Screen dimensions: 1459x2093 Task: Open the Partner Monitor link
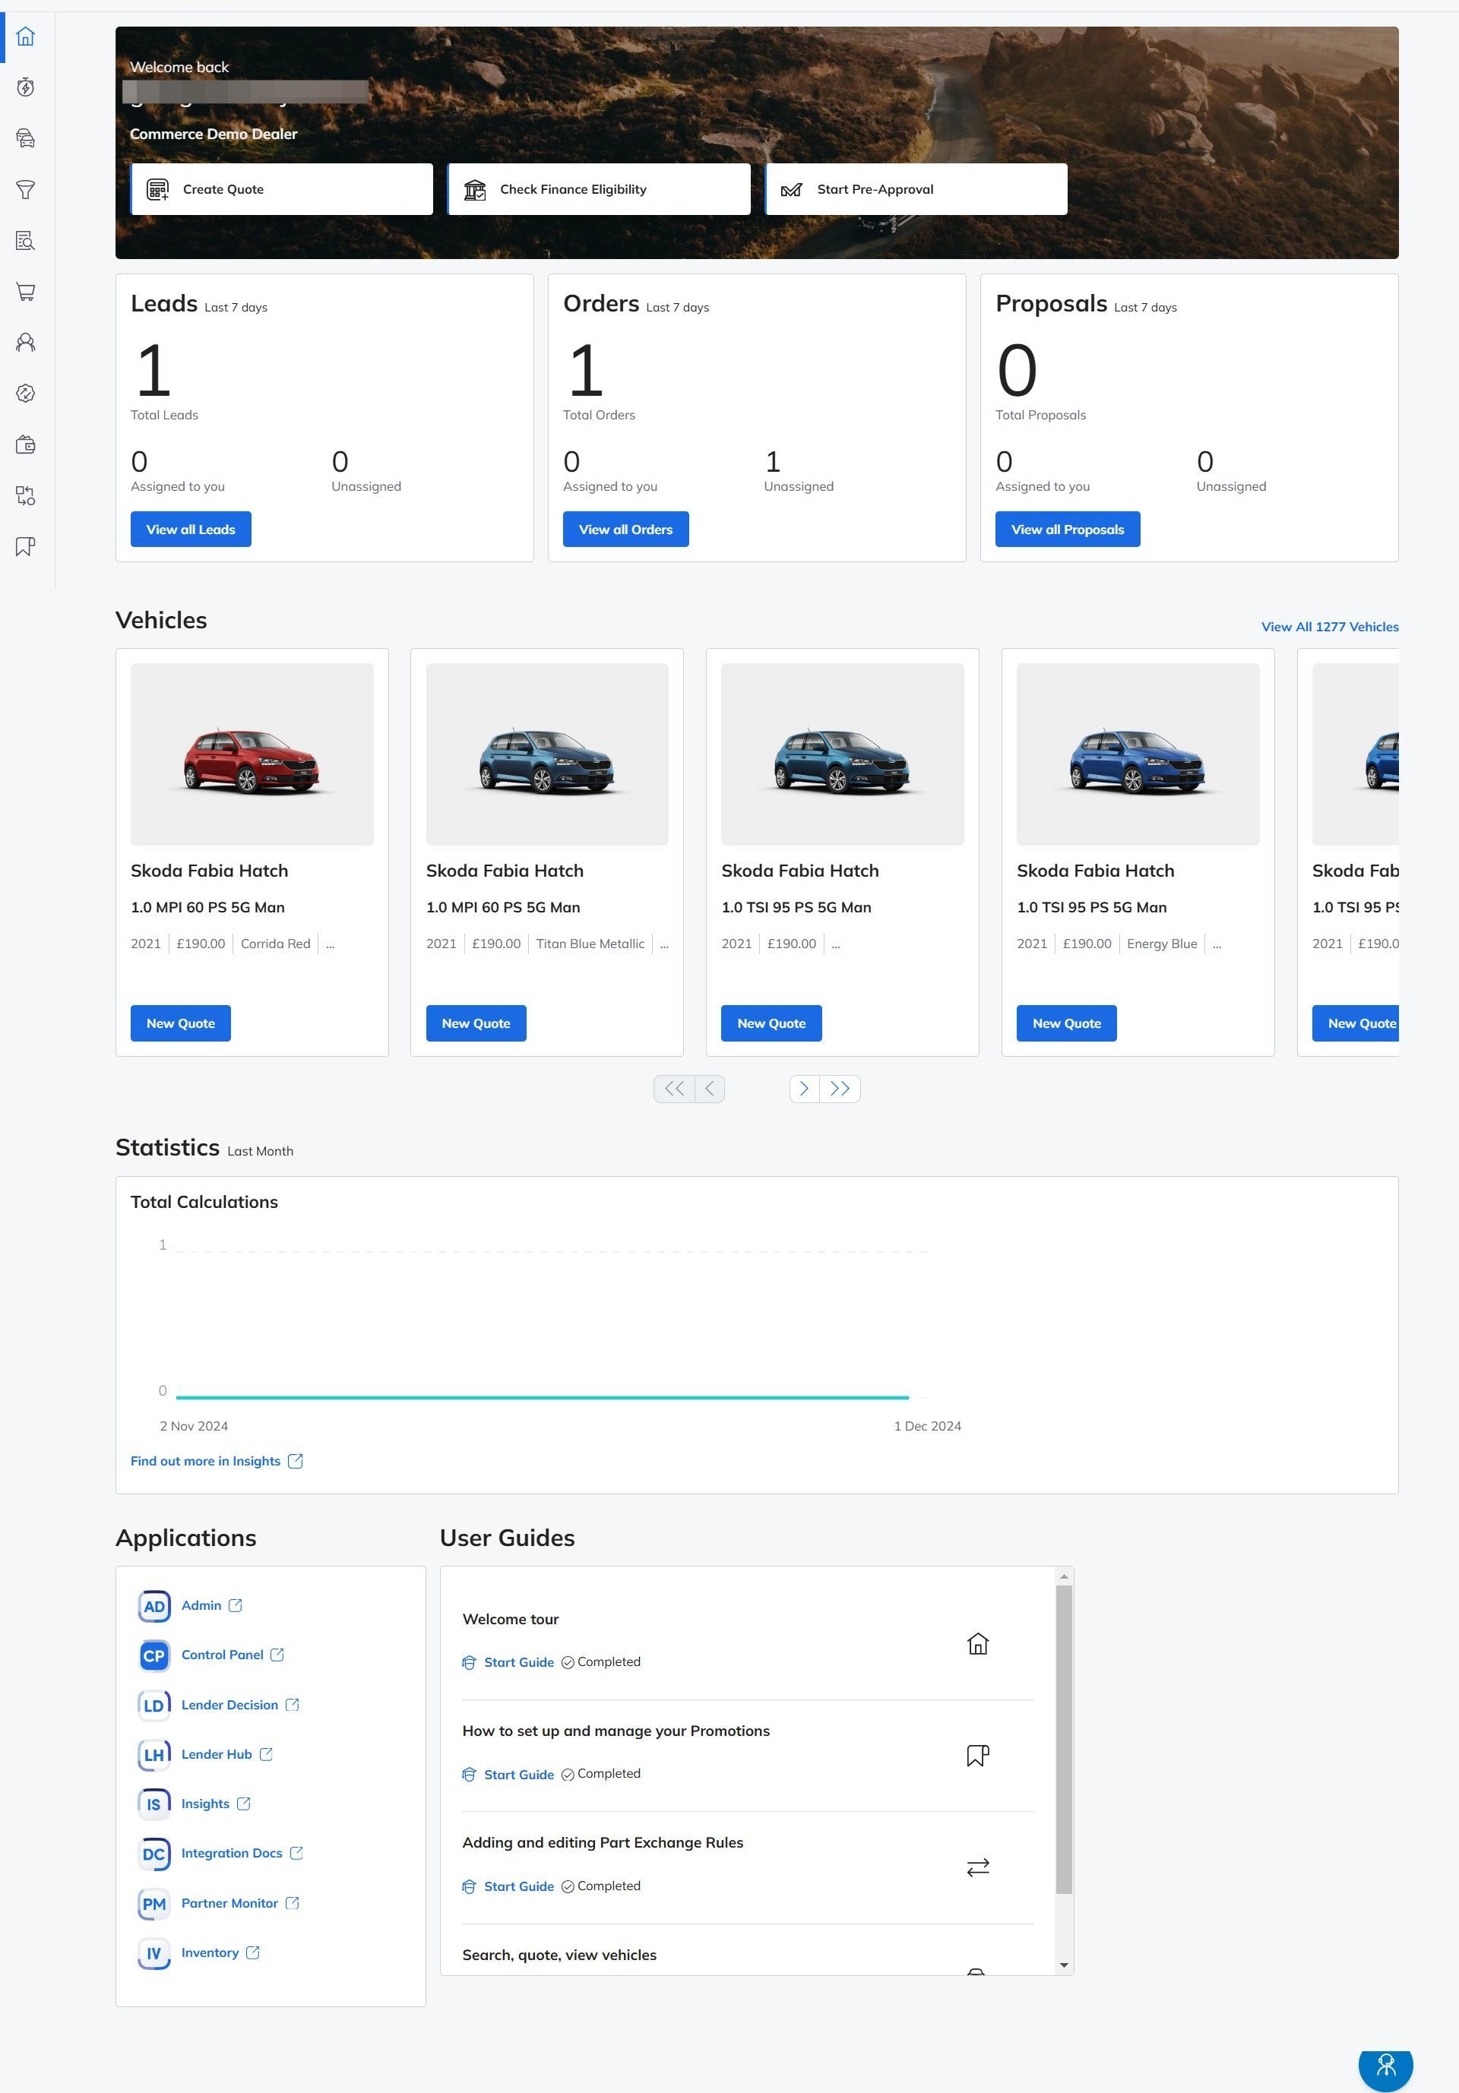coord(229,1903)
